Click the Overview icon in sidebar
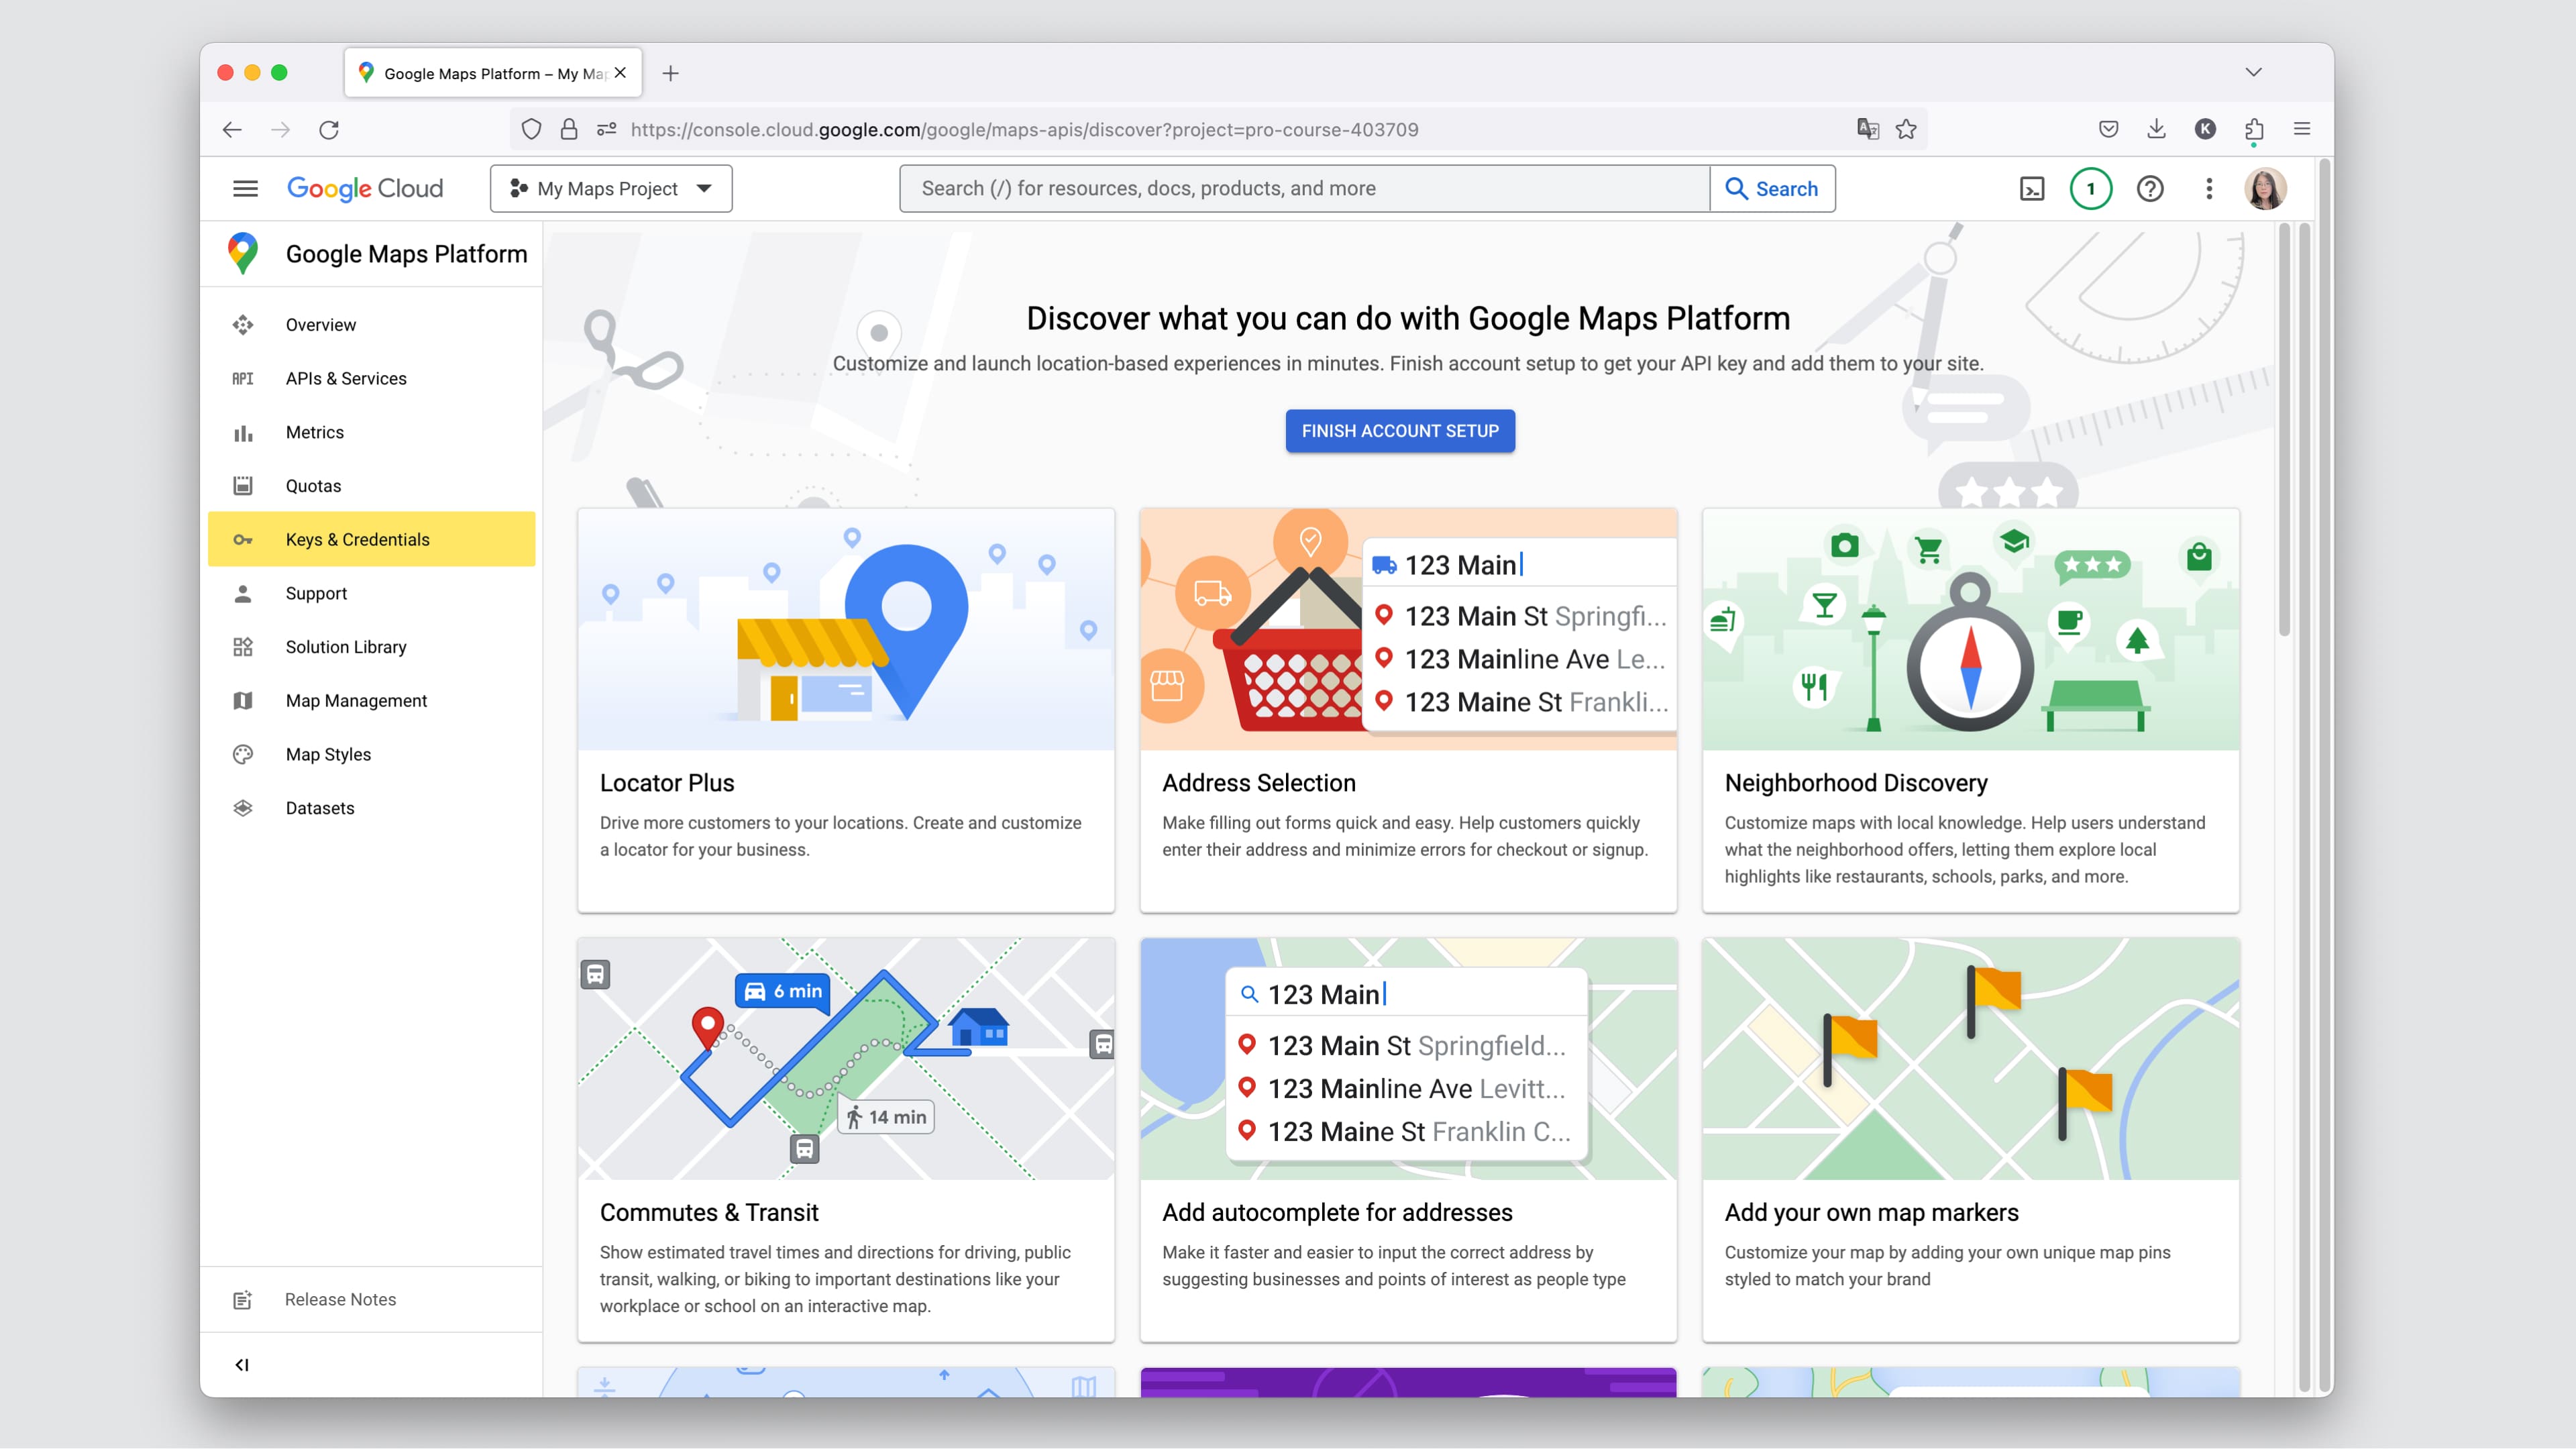 tap(243, 325)
